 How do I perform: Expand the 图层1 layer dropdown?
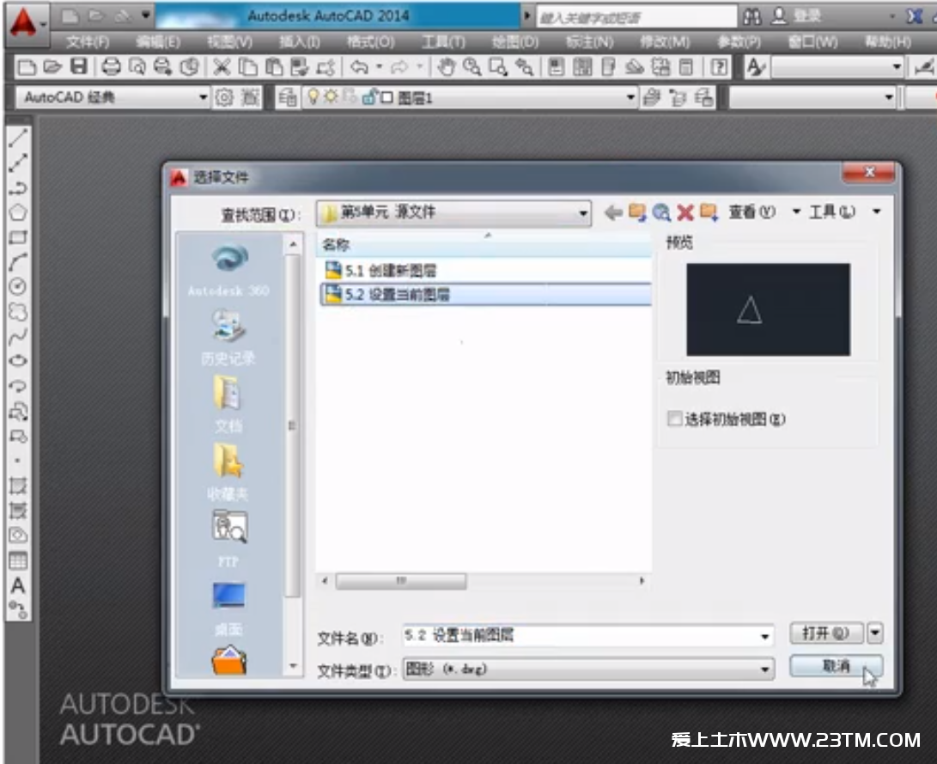(x=630, y=97)
